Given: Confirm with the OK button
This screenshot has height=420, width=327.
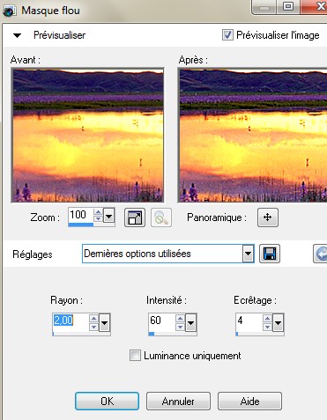Looking at the screenshot, I should point(107,401).
